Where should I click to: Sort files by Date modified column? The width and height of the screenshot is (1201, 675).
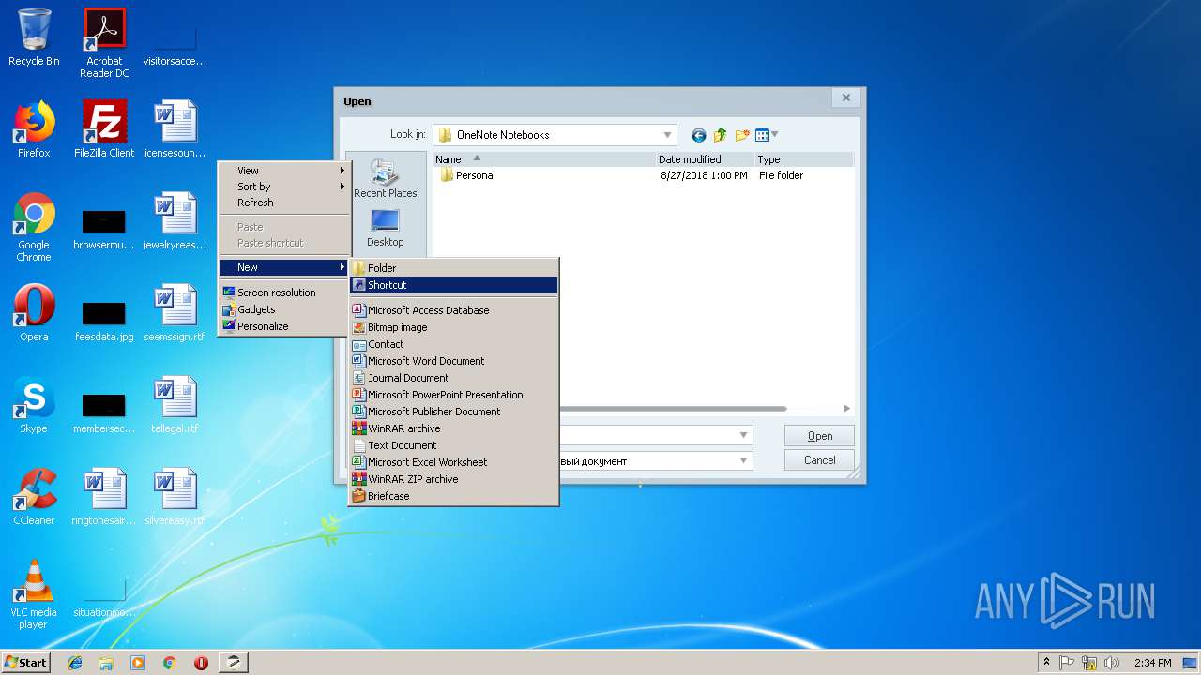coord(705,159)
